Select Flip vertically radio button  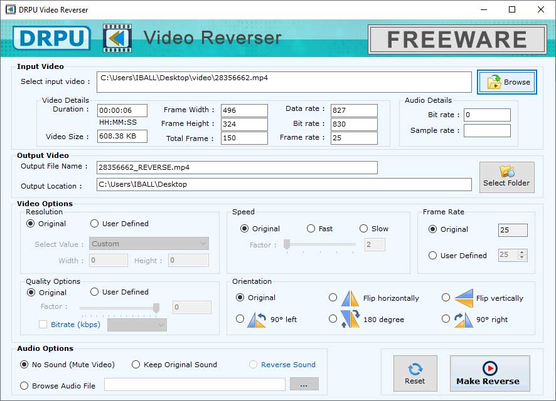point(446,298)
